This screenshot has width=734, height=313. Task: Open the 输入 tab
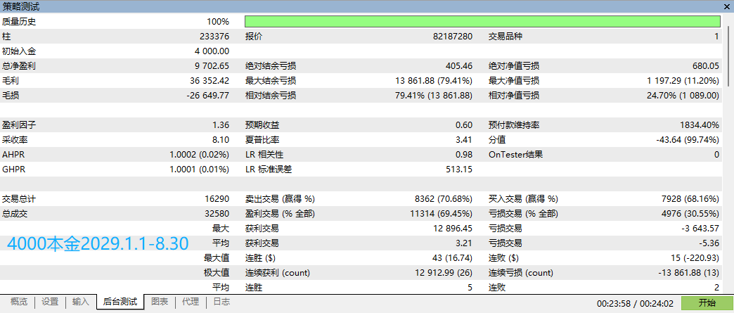pos(81,302)
